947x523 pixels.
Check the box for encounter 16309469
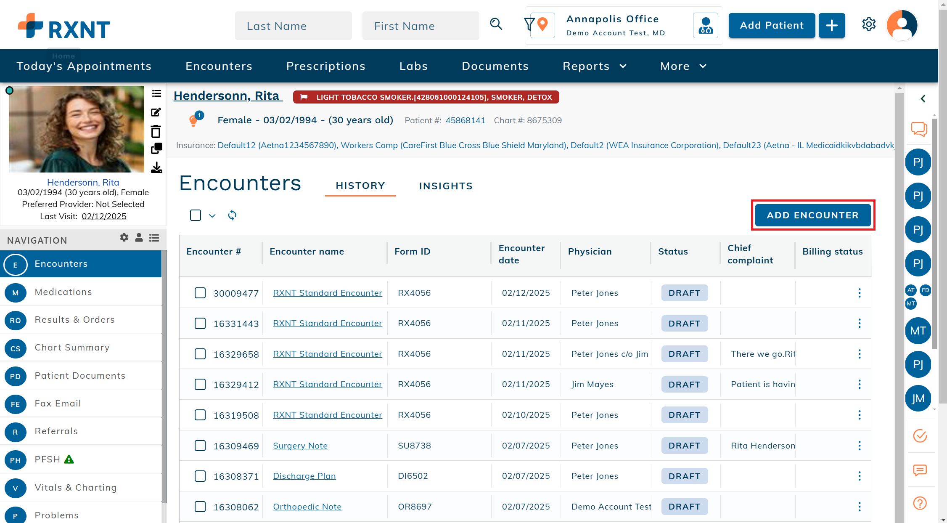click(x=200, y=446)
